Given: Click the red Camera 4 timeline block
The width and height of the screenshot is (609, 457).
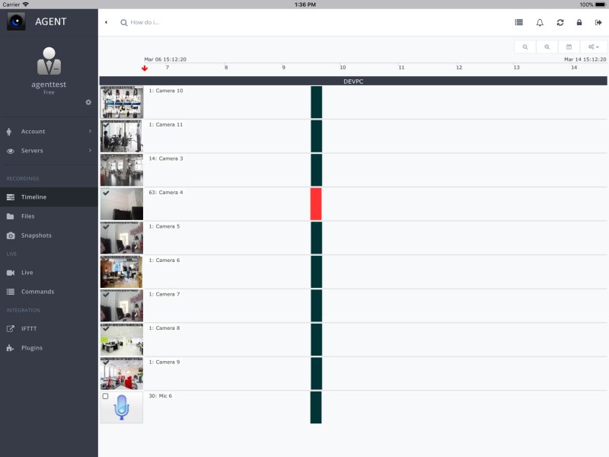Looking at the screenshot, I should click(x=316, y=204).
